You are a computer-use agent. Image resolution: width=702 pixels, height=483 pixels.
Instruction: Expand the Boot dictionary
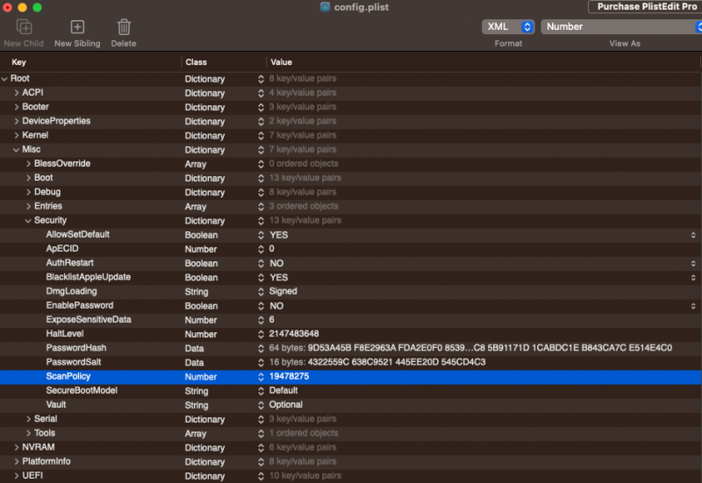tap(29, 178)
